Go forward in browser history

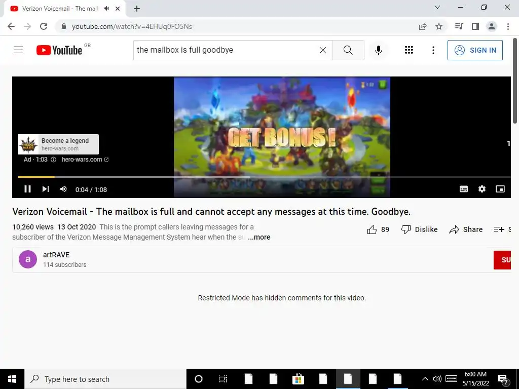[x=27, y=26]
